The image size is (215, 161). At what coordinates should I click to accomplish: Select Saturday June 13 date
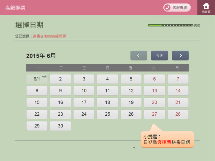tap(154, 91)
